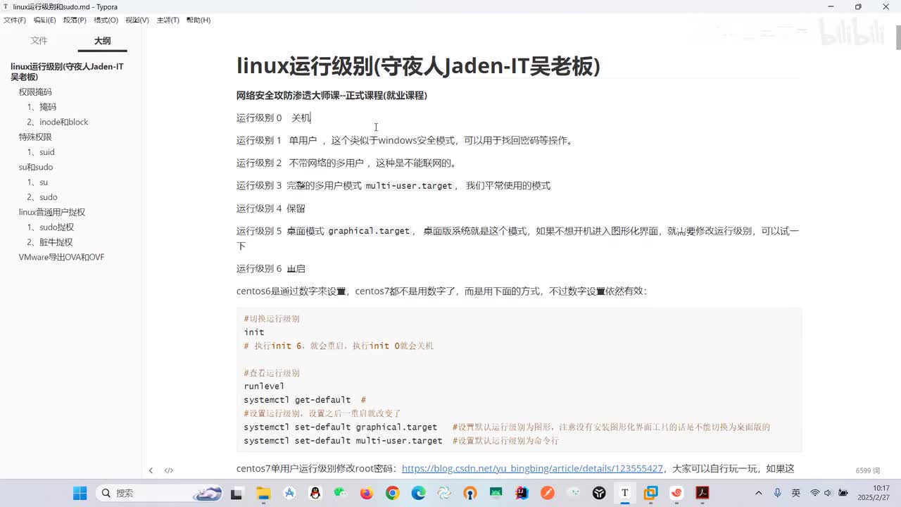Click the line 运行级别 0 关机
Image resolution: width=901 pixels, height=507 pixels.
pos(273,118)
